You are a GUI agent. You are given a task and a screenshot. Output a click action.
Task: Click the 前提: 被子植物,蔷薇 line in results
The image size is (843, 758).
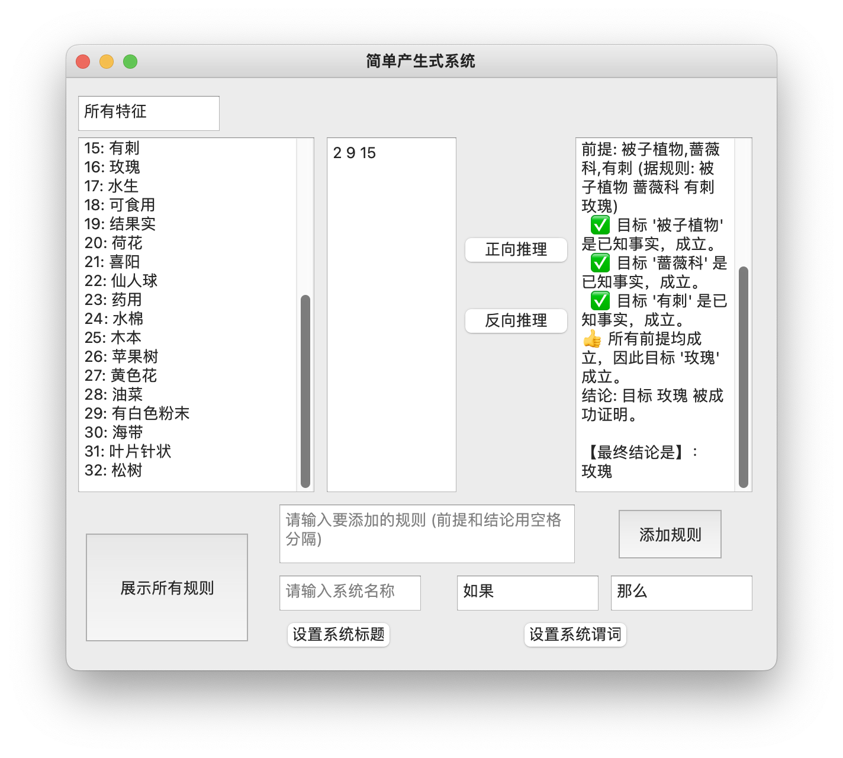pyautogui.click(x=651, y=149)
